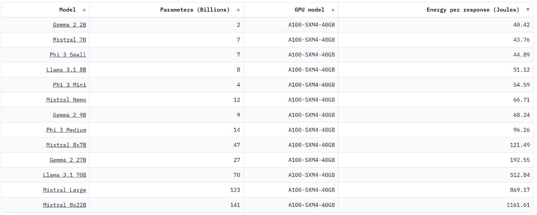Click parameter count 27 for Gemma 2 27B
Viewport: 537px width, 215px height.
[x=237, y=160]
